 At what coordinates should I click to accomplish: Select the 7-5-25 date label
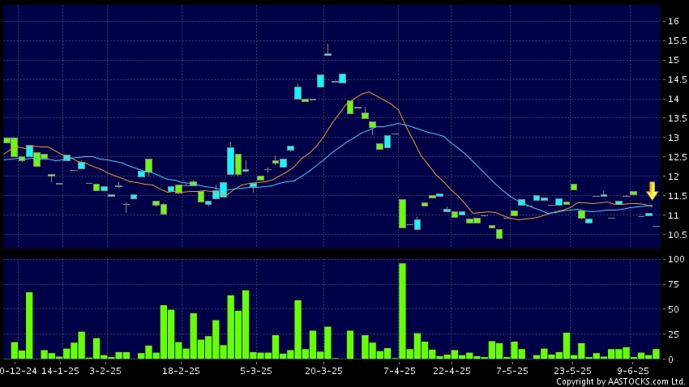(512, 371)
